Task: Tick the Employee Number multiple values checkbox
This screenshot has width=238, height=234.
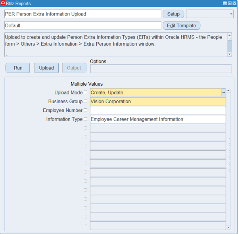Action: (85, 110)
